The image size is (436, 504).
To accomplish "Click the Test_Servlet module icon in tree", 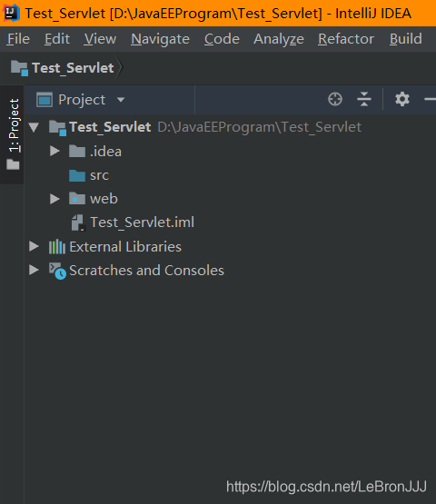I will pos(57,128).
